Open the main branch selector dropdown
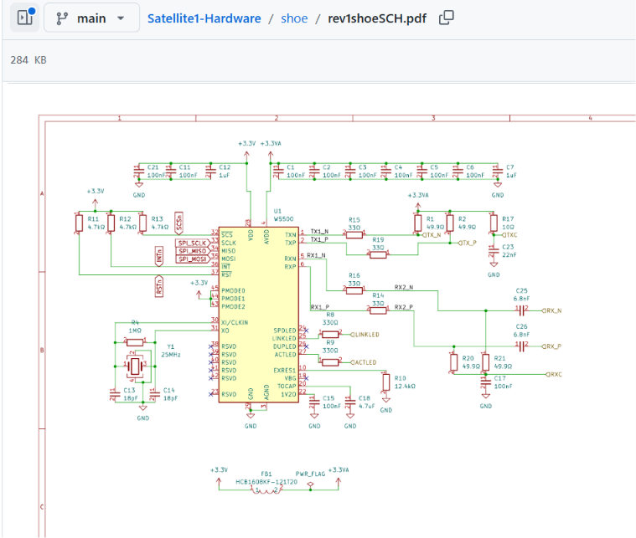This screenshot has width=636, height=538. (91, 18)
